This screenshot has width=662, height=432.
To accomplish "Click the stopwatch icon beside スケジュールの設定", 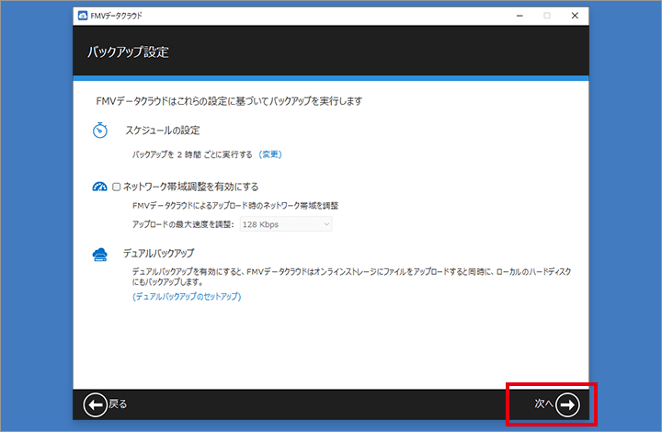I will (100, 131).
